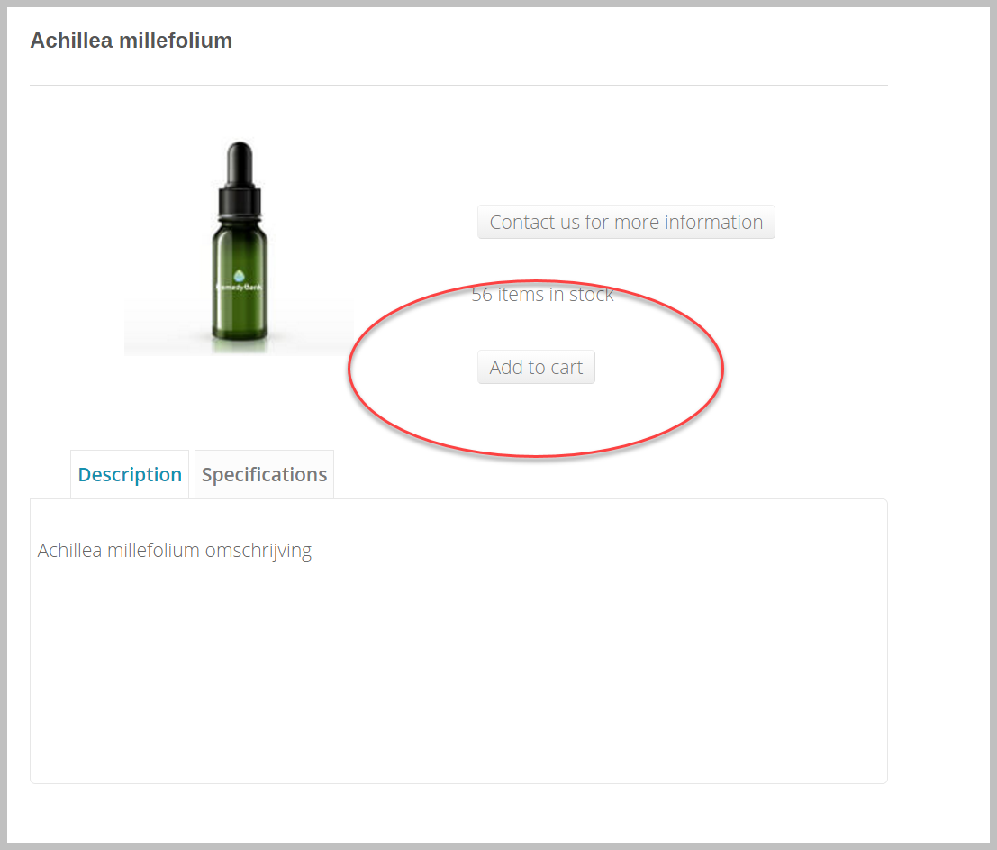This screenshot has height=850, width=997.
Task: Click the horizontal divider under the heading
Action: pyautogui.click(x=458, y=86)
